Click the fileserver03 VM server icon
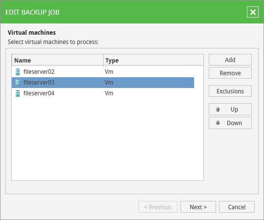This screenshot has height=220, width=264. (18, 83)
